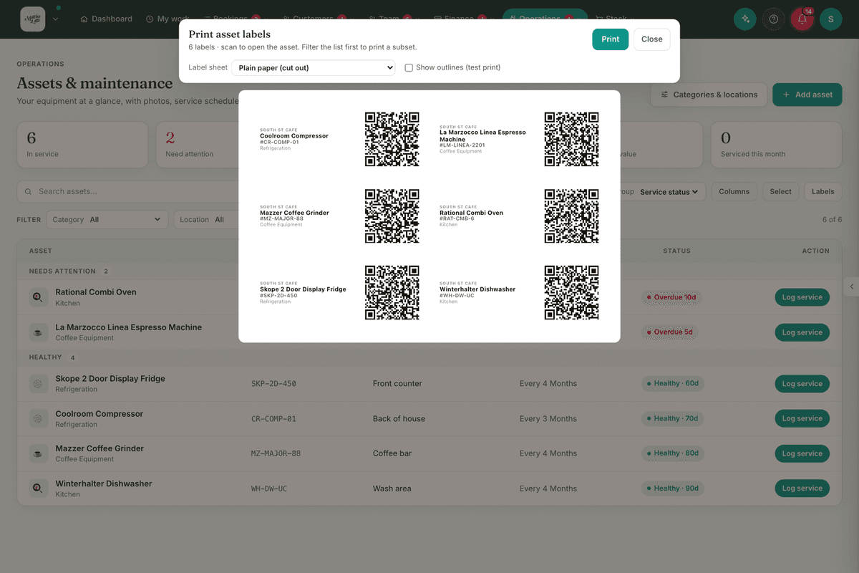Open the notifications bell with 14 badge

pyautogui.click(x=802, y=19)
